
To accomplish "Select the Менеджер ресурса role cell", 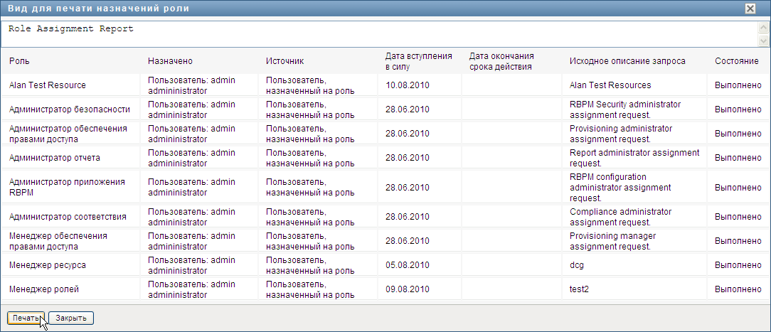I will [x=47, y=265].
